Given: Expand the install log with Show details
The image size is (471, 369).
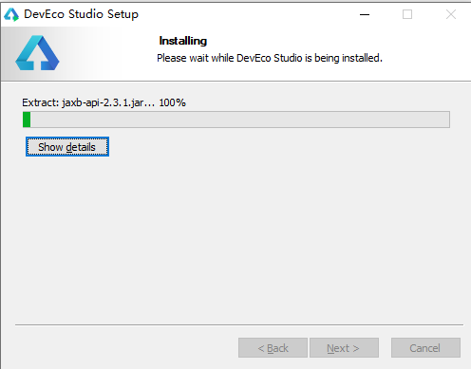Looking at the screenshot, I should pos(67,147).
